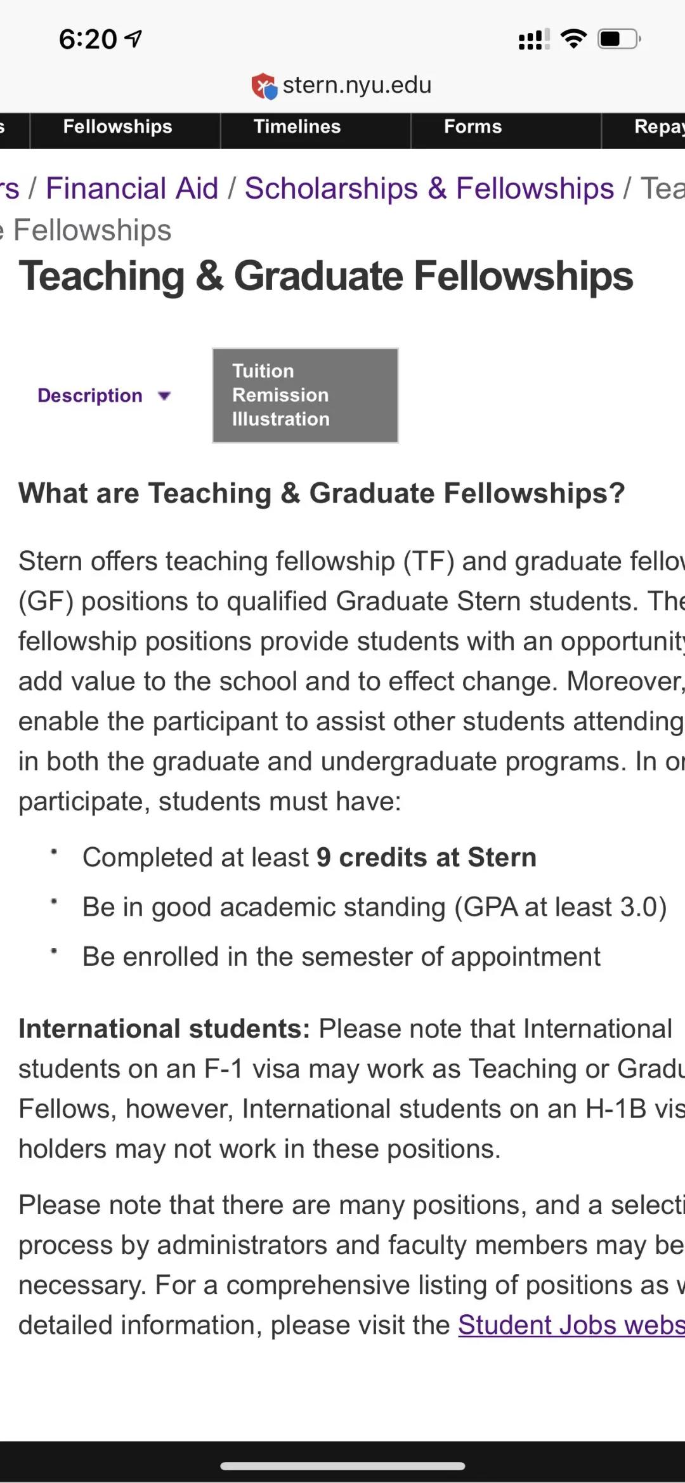Follow the Student Jobs website link
685x1483 pixels.
(x=571, y=1325)
